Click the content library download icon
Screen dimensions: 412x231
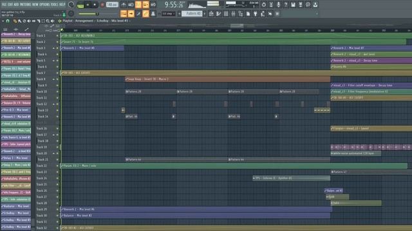[315, 4]
